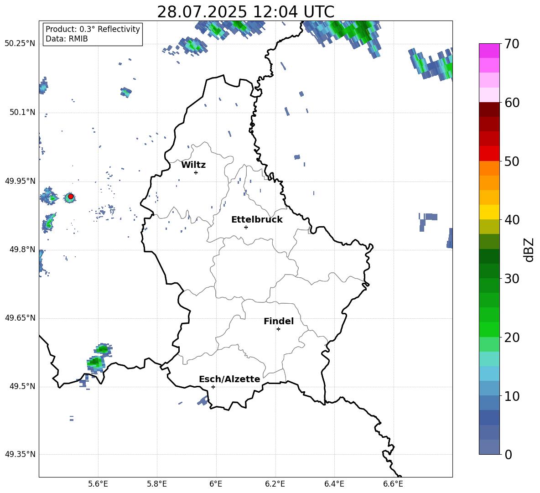Click the magenta swatch at top of colorbar
Image resolution: width=540 pixels, height=493 pixels.
pyautogui.click(x=489, y=51)
